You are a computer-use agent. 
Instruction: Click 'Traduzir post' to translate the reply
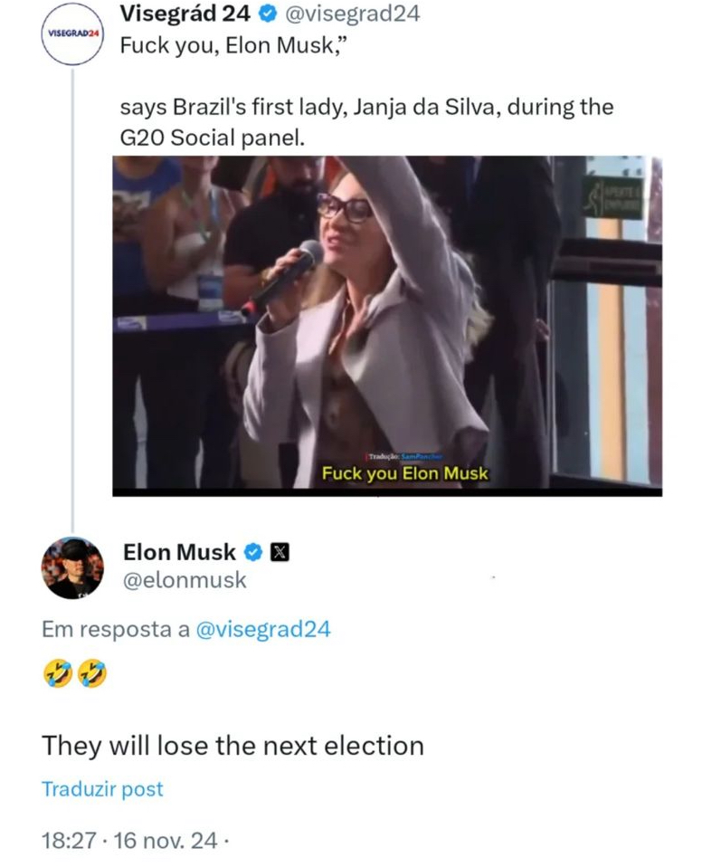[x=103, y=789]
